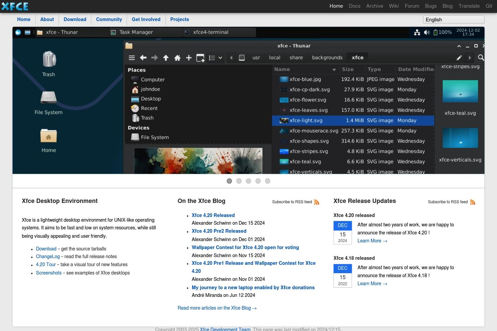Open Wiki in the top navigation
The width and height of the screenshot is (497, 331).
click(394, 6)
